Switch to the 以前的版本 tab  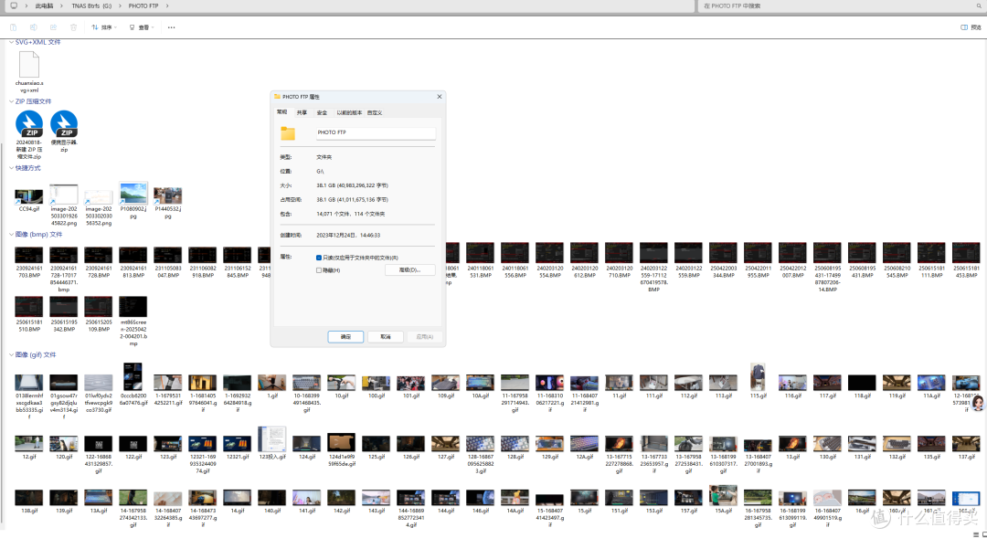(x=349, y=112)
